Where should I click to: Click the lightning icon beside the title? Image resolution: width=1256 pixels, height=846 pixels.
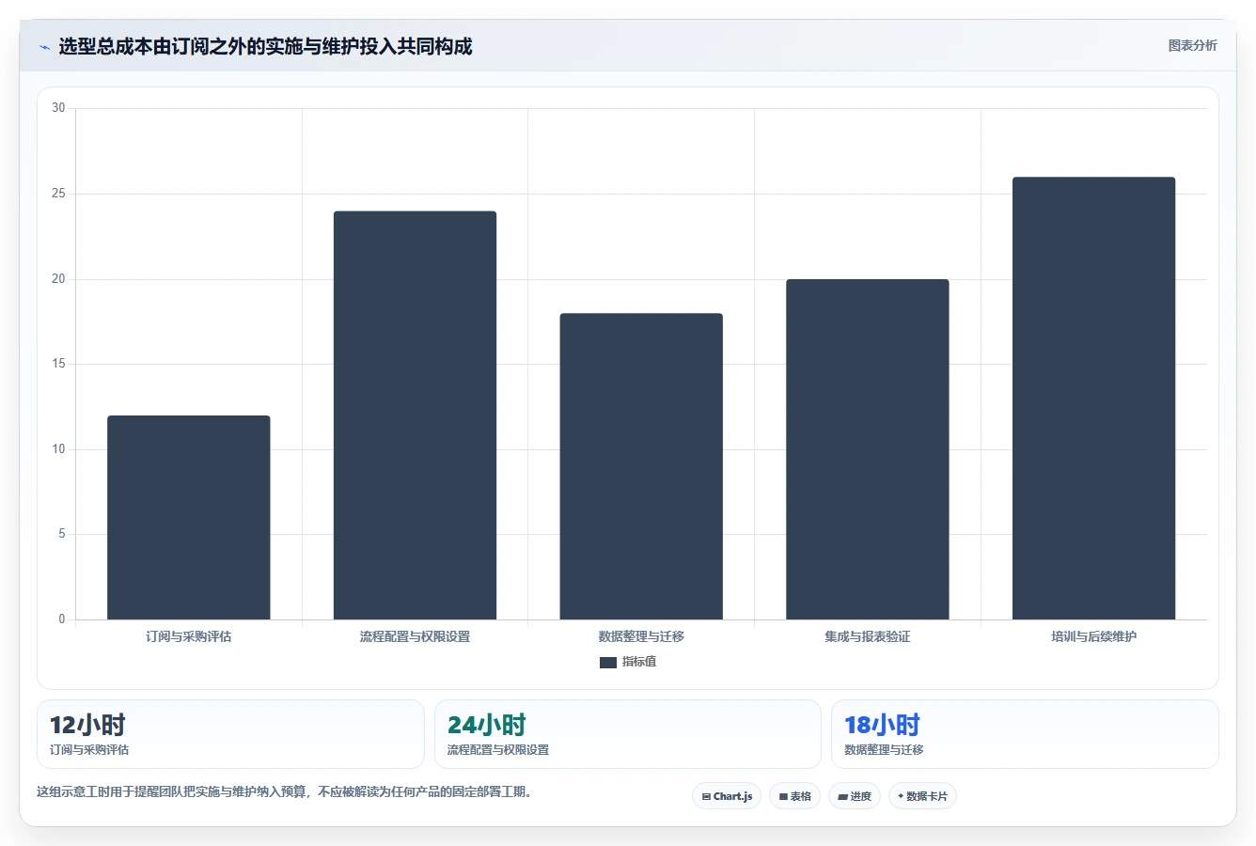click(x=44, y=47)
